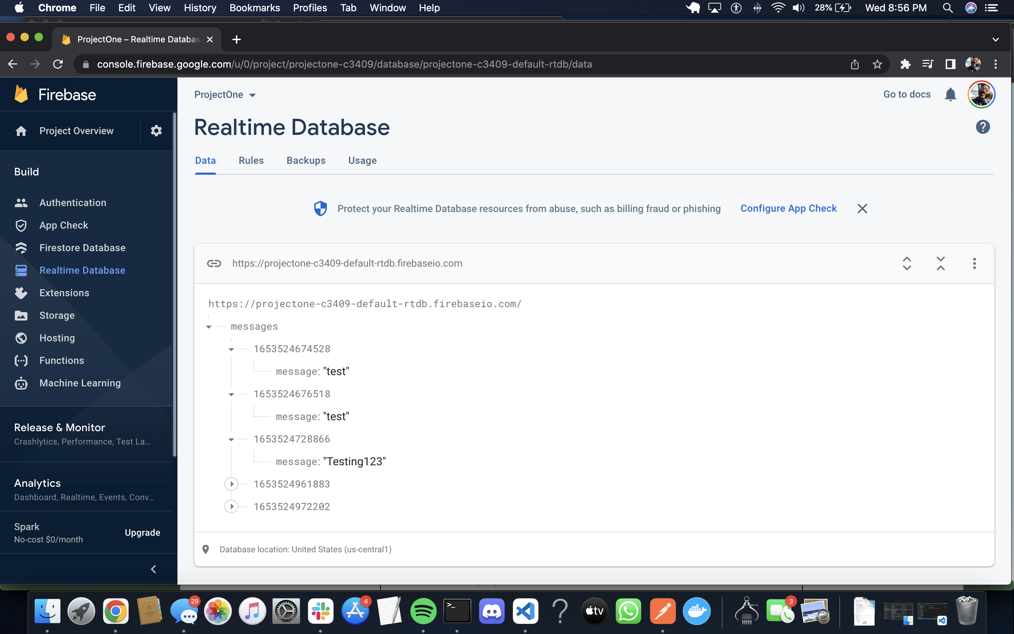
Task: Open project settings with the gear icon
Action: click(156, 130)
